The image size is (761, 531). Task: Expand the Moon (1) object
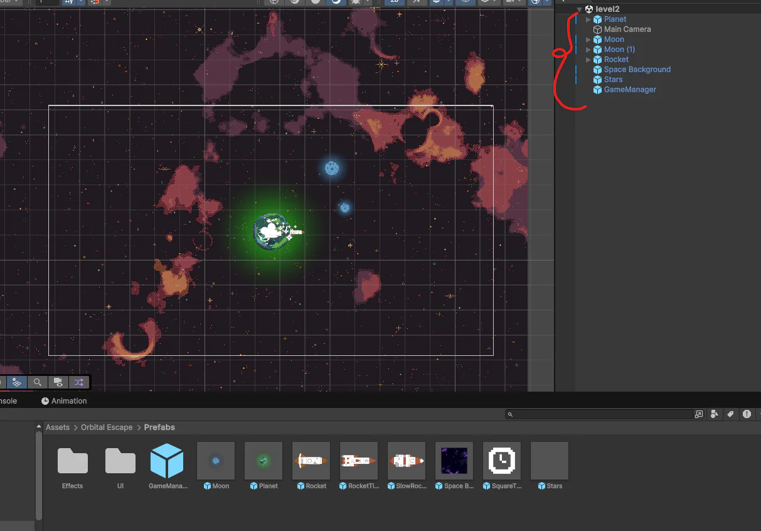[588, 50]
